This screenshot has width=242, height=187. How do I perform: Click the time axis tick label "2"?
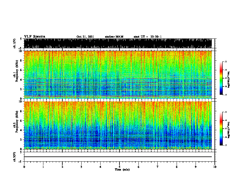tap(62, 167)
